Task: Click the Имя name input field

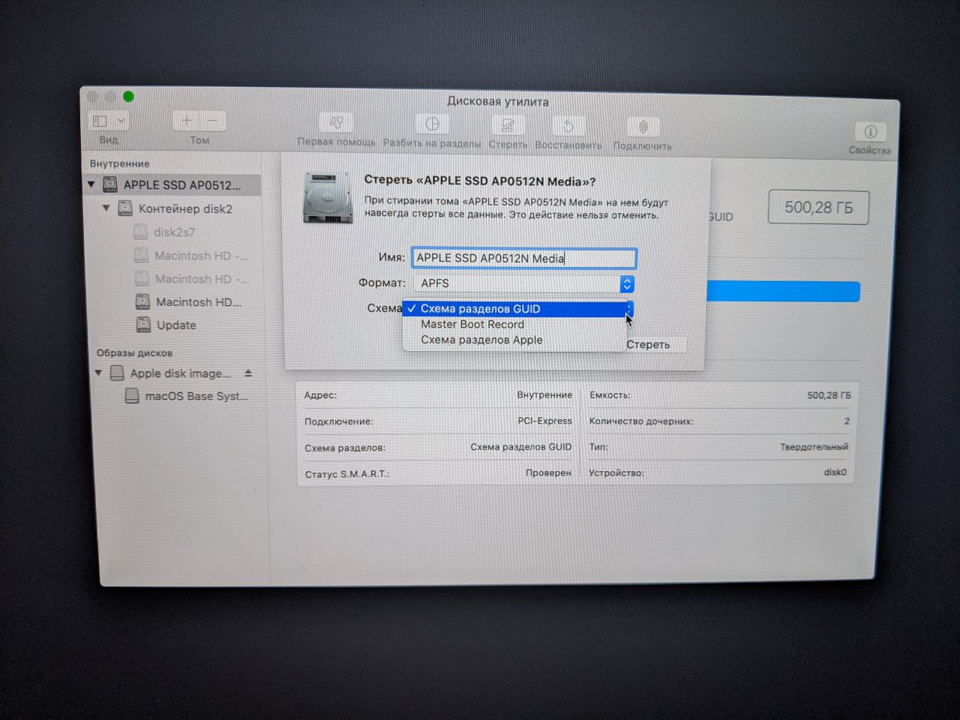Action: 524,258
